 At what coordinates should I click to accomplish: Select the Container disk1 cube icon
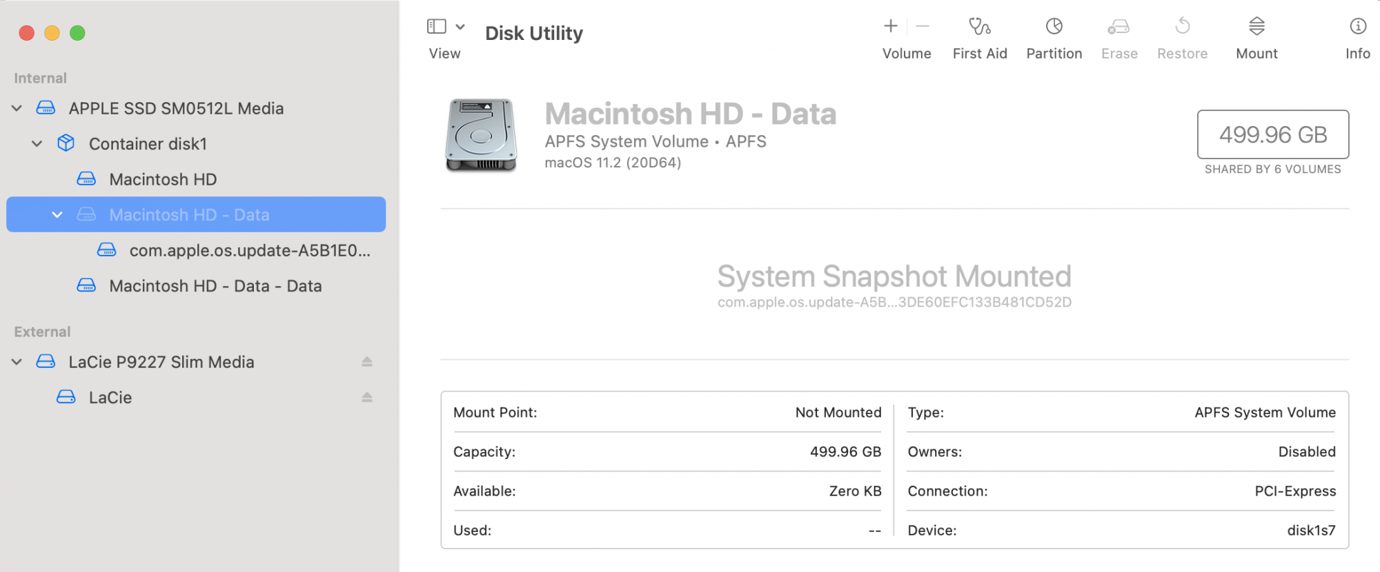point(66,143)
